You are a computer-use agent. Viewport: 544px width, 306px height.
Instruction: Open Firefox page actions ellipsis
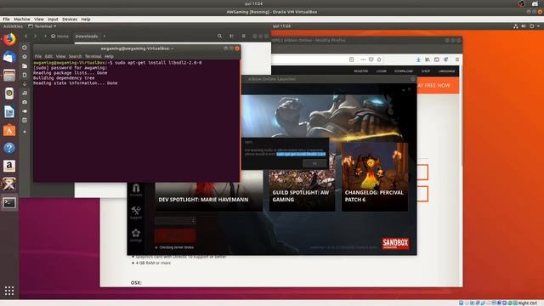(363, 59)
